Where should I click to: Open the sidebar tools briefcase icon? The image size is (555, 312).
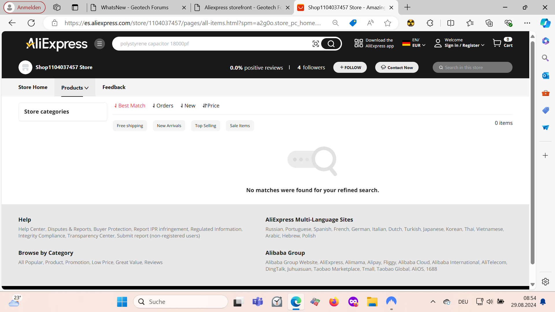click(545, 93)
